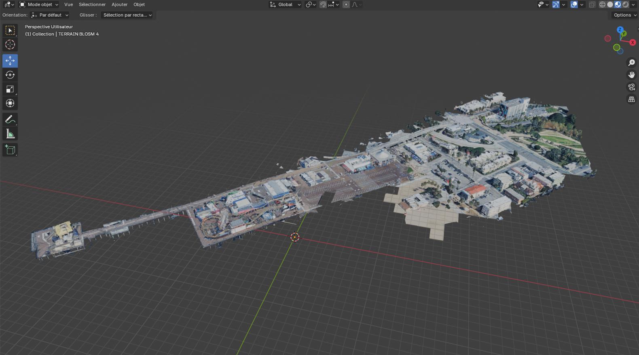This screenshot has width=639, height=355.
Task: Open the Ajouter menu
Action: click(119, 4)
